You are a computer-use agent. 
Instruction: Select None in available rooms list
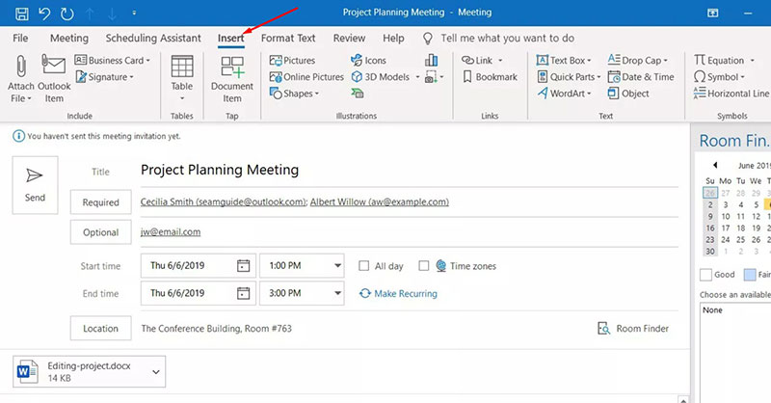tap(712, 310)
